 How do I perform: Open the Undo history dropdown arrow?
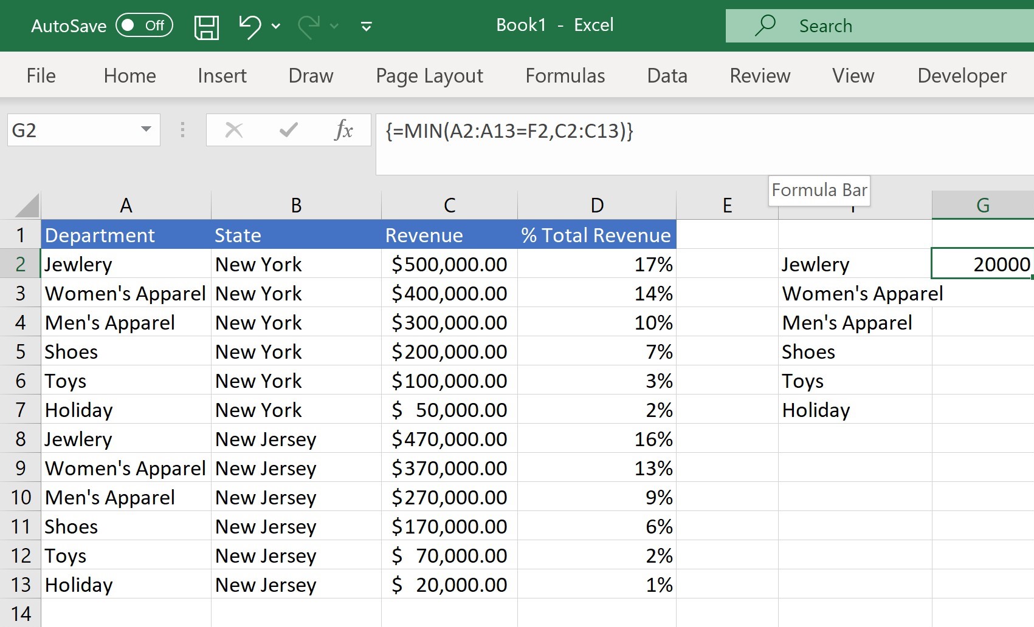[276, 26]
